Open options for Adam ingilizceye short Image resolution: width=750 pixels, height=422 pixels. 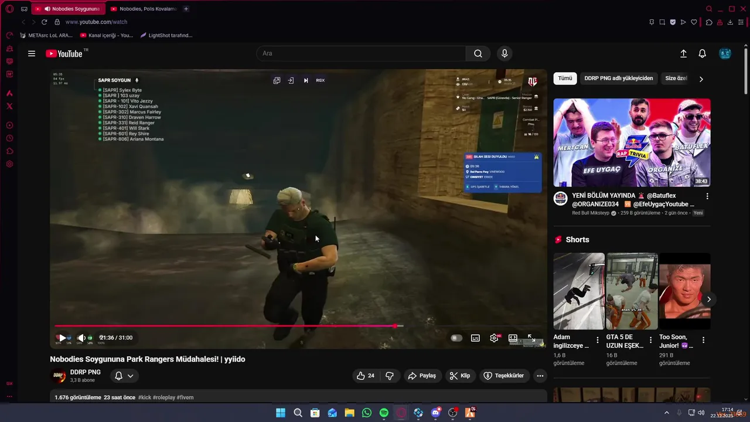tap(598, 340)
